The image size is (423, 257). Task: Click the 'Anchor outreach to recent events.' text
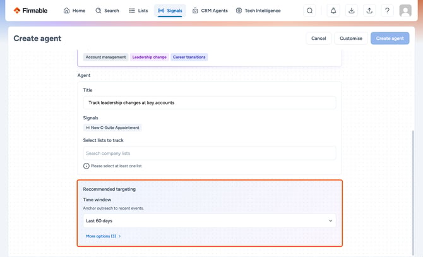click(113, 208)
